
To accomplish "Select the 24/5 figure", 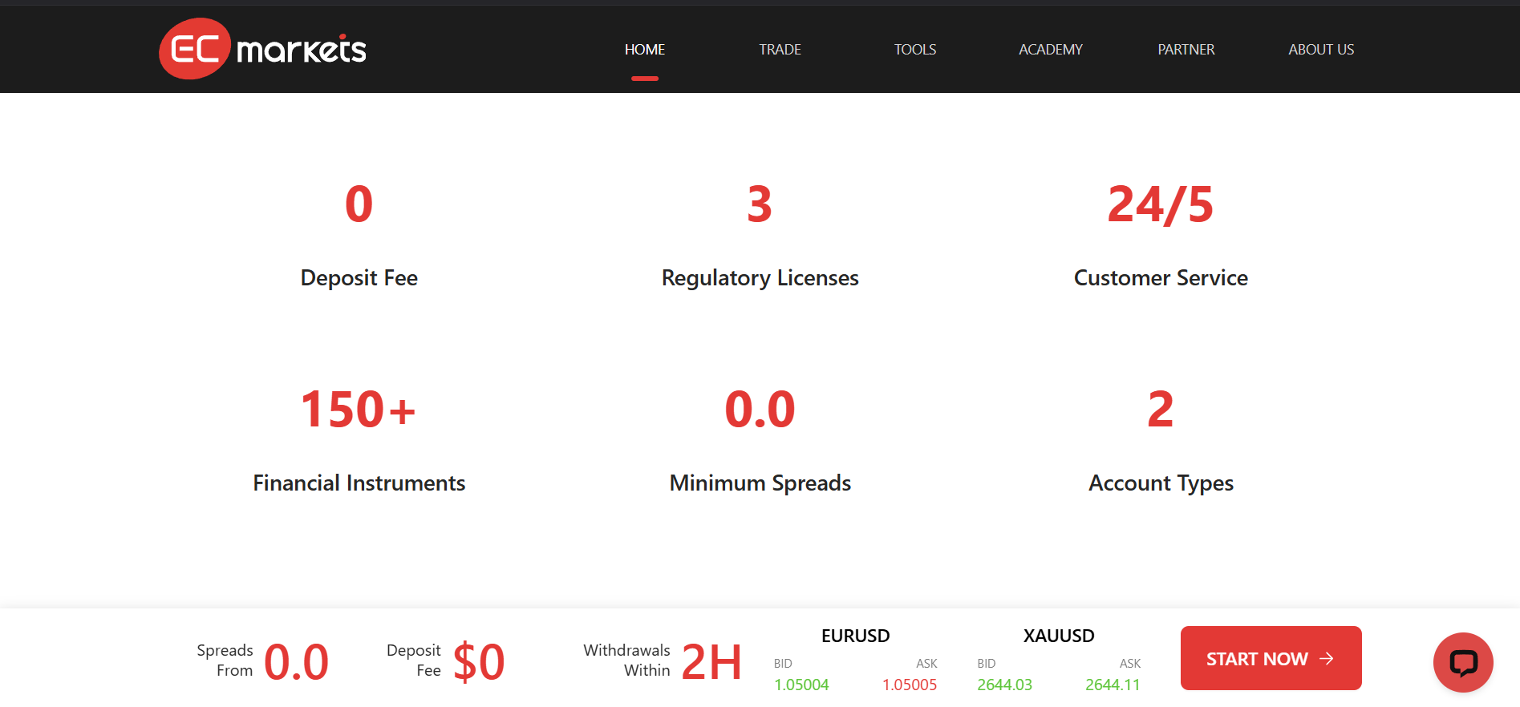I will [1161, 204].
